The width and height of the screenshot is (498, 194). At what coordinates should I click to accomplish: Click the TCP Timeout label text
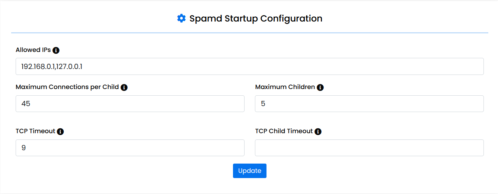point(35,131)
